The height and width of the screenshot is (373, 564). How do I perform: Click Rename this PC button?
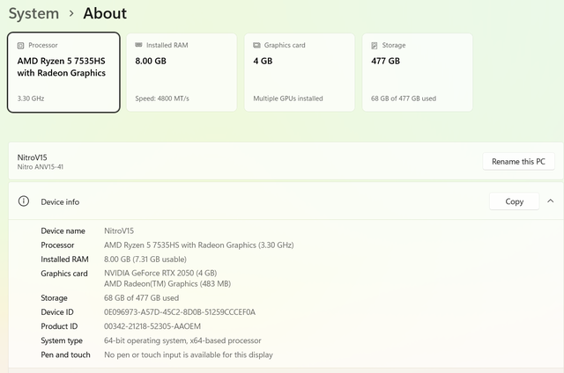point(518,162)
